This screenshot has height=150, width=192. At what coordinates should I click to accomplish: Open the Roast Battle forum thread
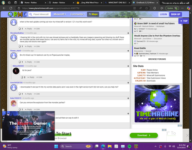[x=140, y=48]
